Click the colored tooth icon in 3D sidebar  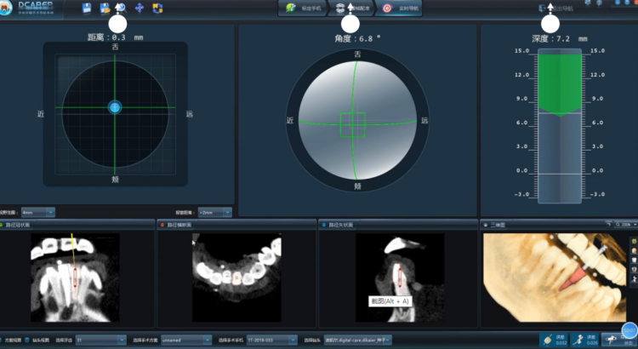point(634,270)
